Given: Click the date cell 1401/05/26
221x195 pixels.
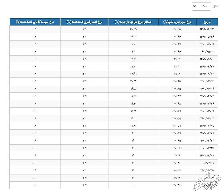Looking at the screenshot, I should pyautogui.click(x=207, y=37).
